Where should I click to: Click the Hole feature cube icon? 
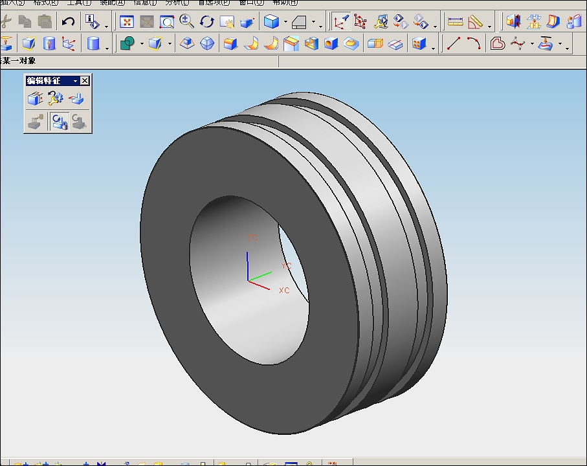click(331, 44)
